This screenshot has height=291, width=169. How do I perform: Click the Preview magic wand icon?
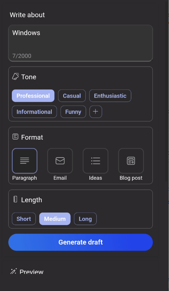13,271
